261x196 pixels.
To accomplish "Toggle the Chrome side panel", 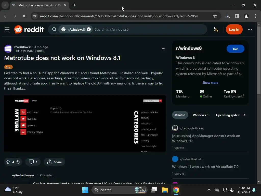I will [237, 16].
